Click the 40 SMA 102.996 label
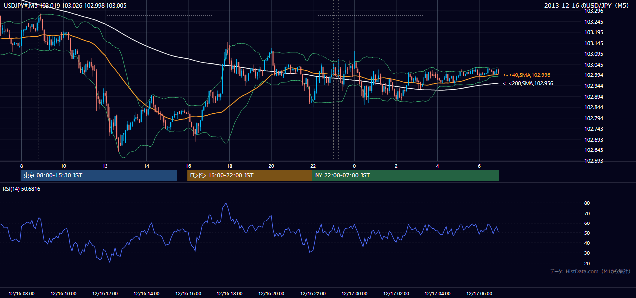Image resolution: width=636 pixels, height=298 pixels. point(527,75)
